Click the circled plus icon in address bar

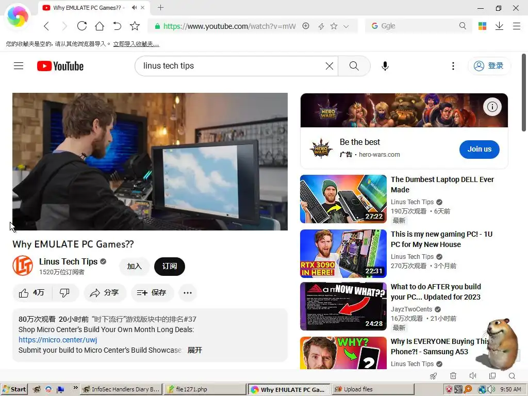click(x=306, y=26)
